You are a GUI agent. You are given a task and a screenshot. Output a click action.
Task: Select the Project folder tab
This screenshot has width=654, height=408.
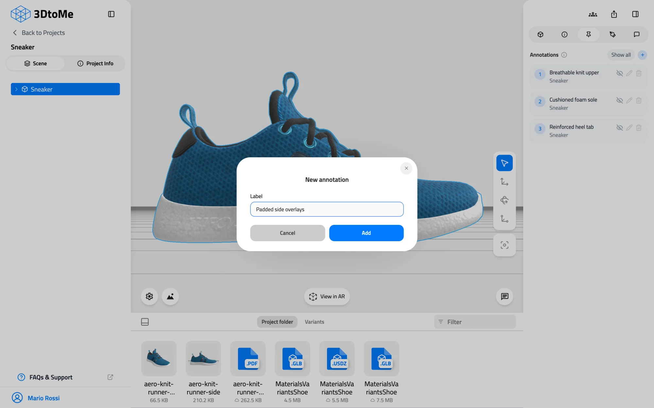[277, 322]
